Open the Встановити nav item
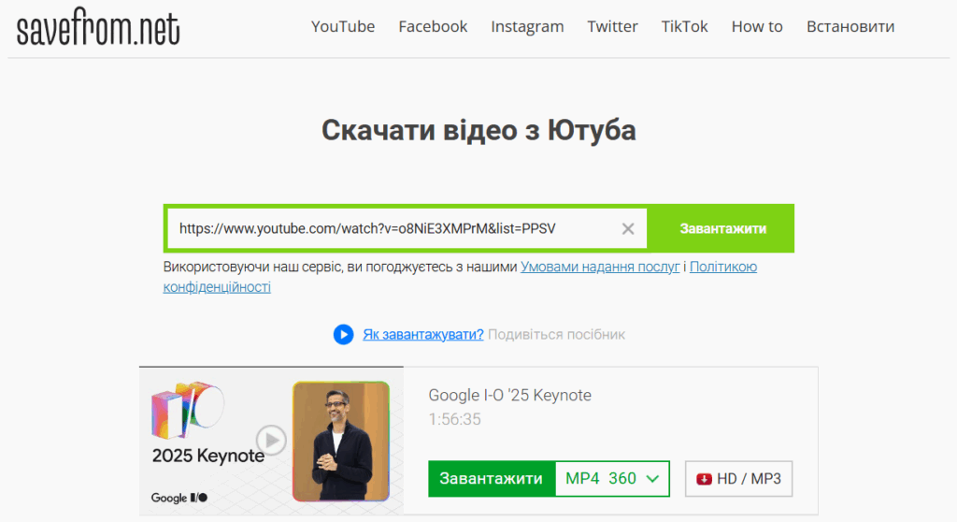The height and width of the screenshot is (522, 957). click(x=850, y=26)
